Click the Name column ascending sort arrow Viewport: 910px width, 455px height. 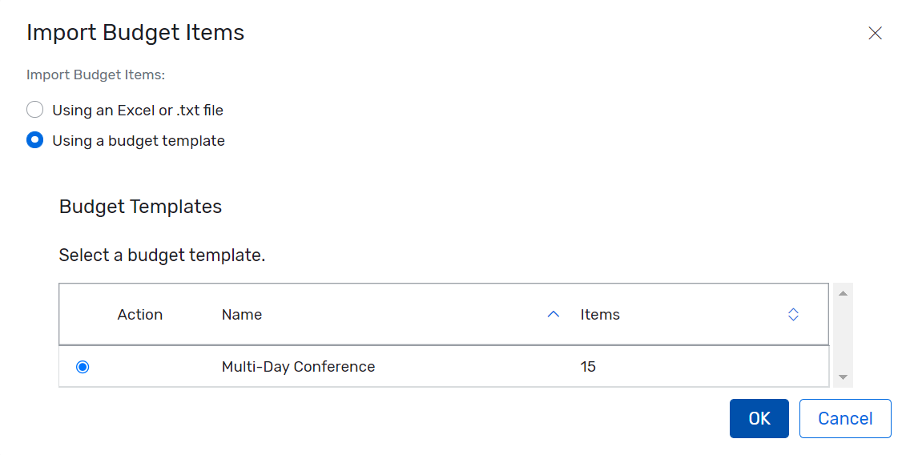pos(553,315)
